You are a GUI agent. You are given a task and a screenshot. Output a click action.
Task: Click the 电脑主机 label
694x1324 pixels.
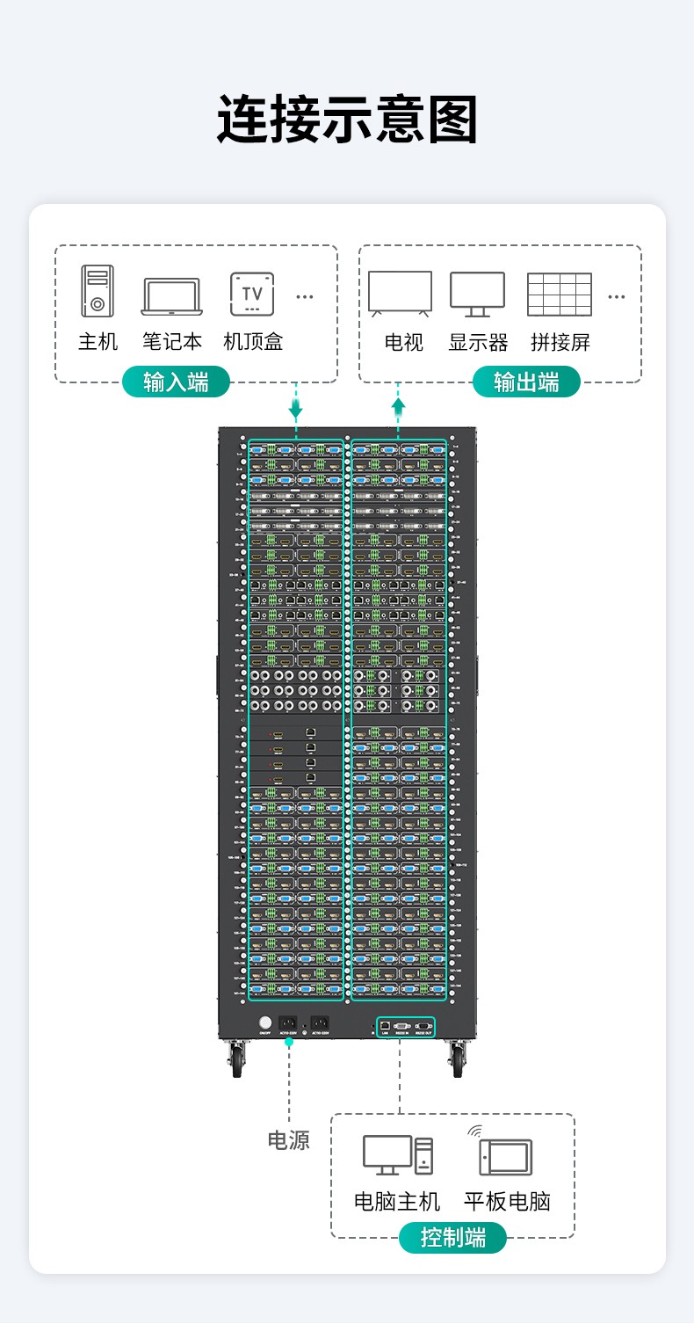(397, 1201)
